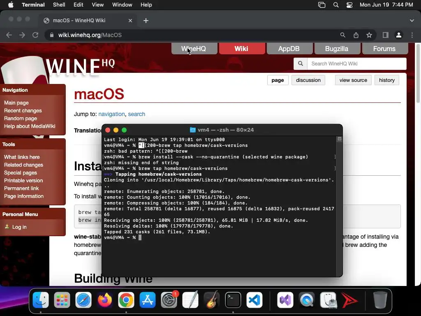Open App Store from the Dock
This screenshot has height=316, width=421.
[x=148, y=300]
